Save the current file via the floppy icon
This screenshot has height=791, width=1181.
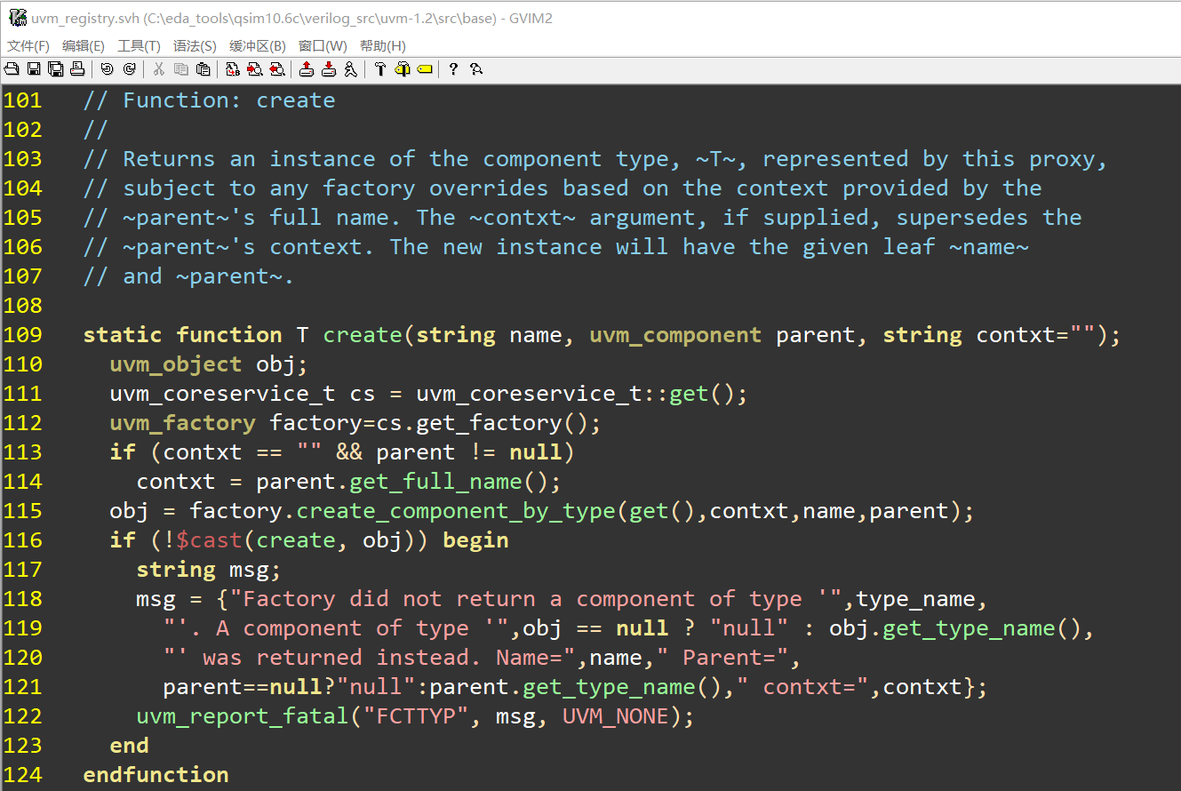point(34,69)
